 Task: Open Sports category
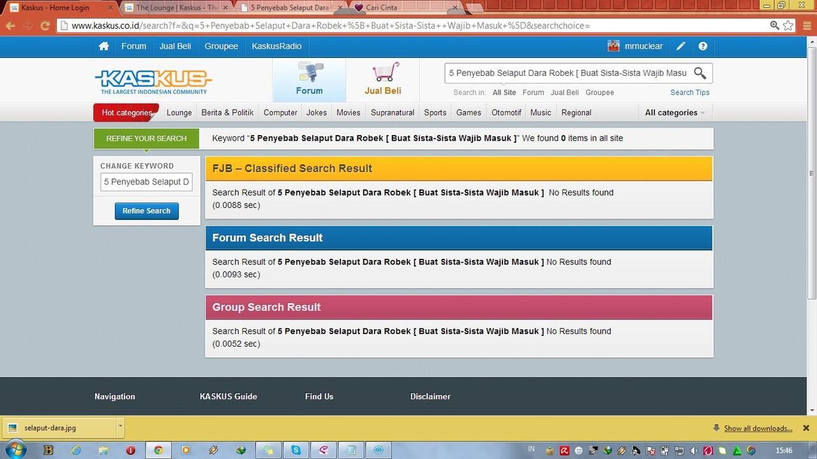435,113
